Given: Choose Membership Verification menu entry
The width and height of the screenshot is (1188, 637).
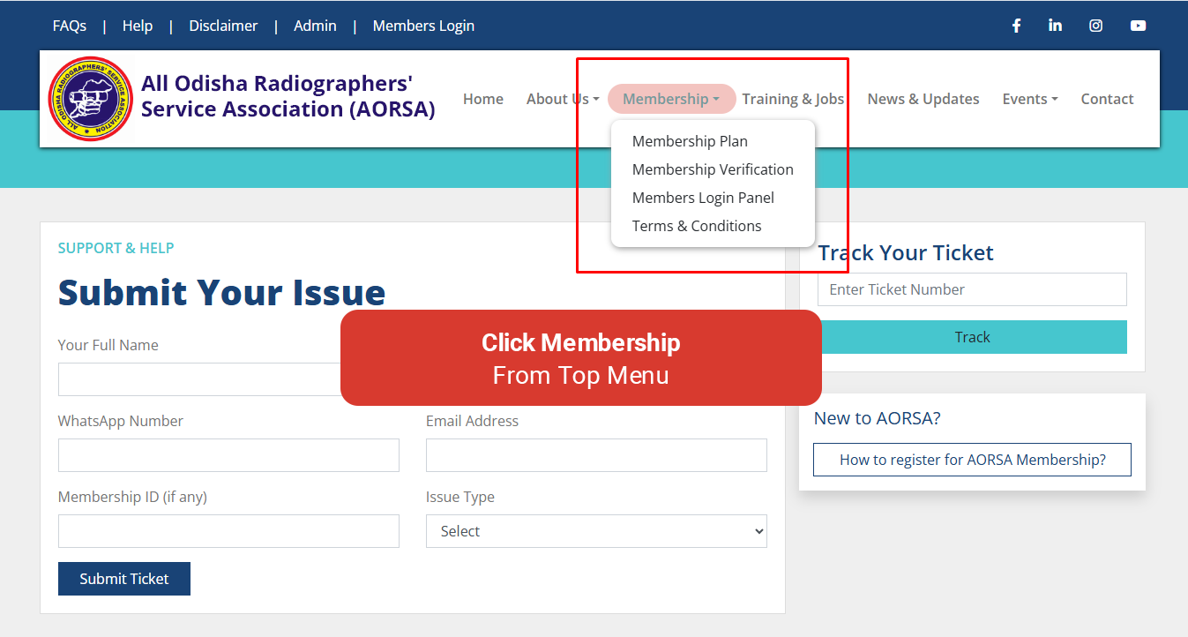Looking at the screenshot, I should tap(713, 169).
